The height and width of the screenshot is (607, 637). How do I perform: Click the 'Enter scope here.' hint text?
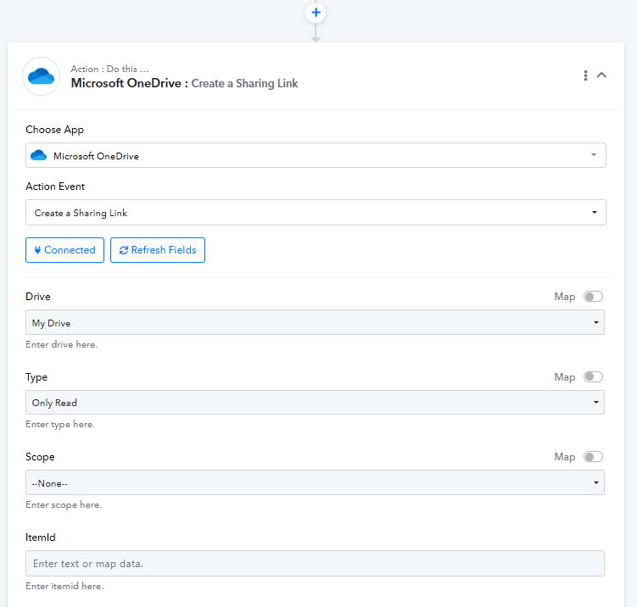point(64,504)
